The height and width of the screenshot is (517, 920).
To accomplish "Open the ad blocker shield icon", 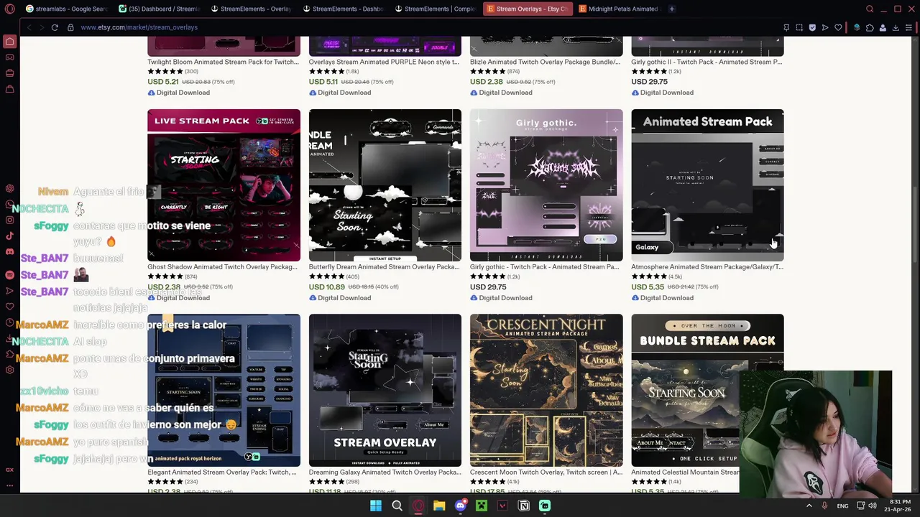I will click(812, 27).
